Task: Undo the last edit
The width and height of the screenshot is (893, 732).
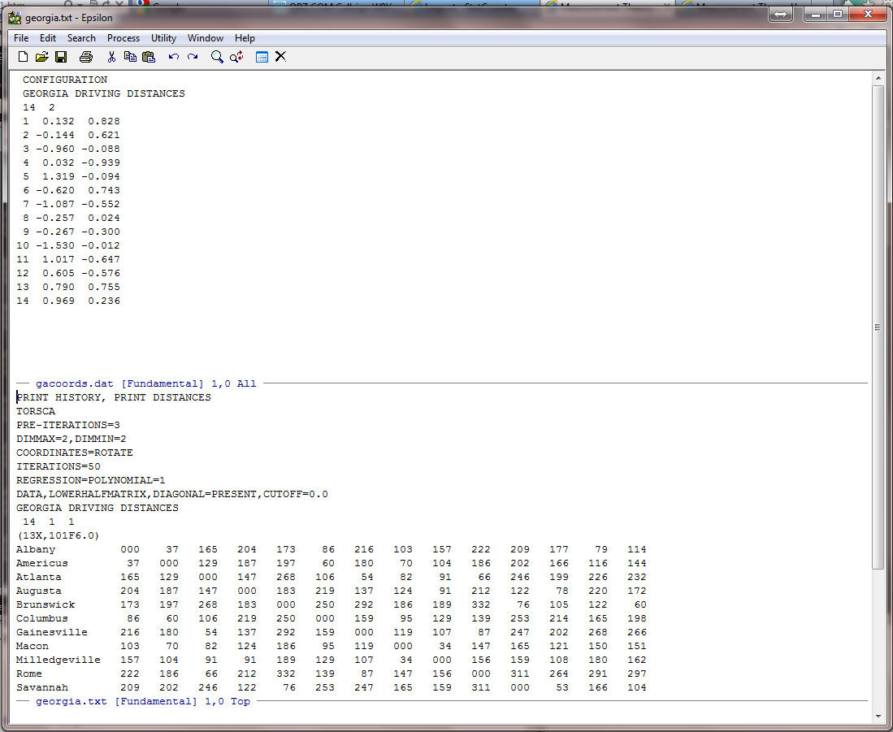Action: (174, 57)
